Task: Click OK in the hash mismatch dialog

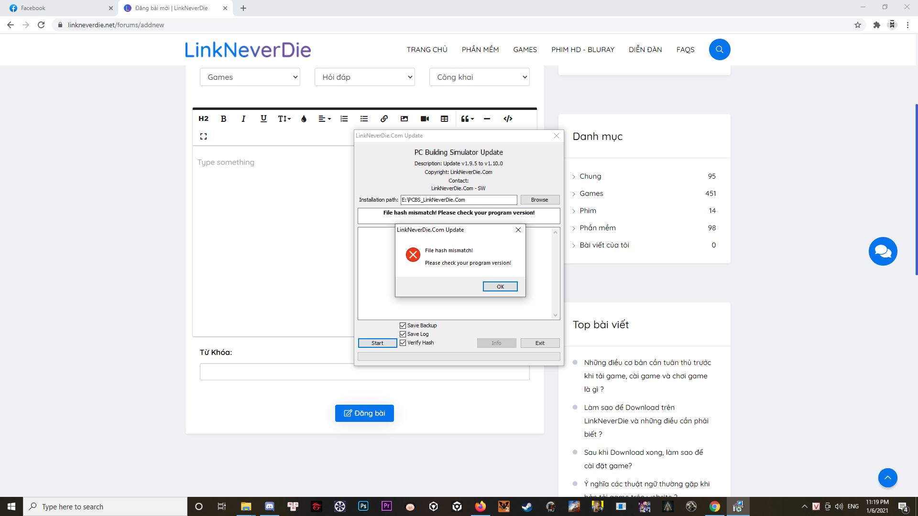Action: point(500,287)
